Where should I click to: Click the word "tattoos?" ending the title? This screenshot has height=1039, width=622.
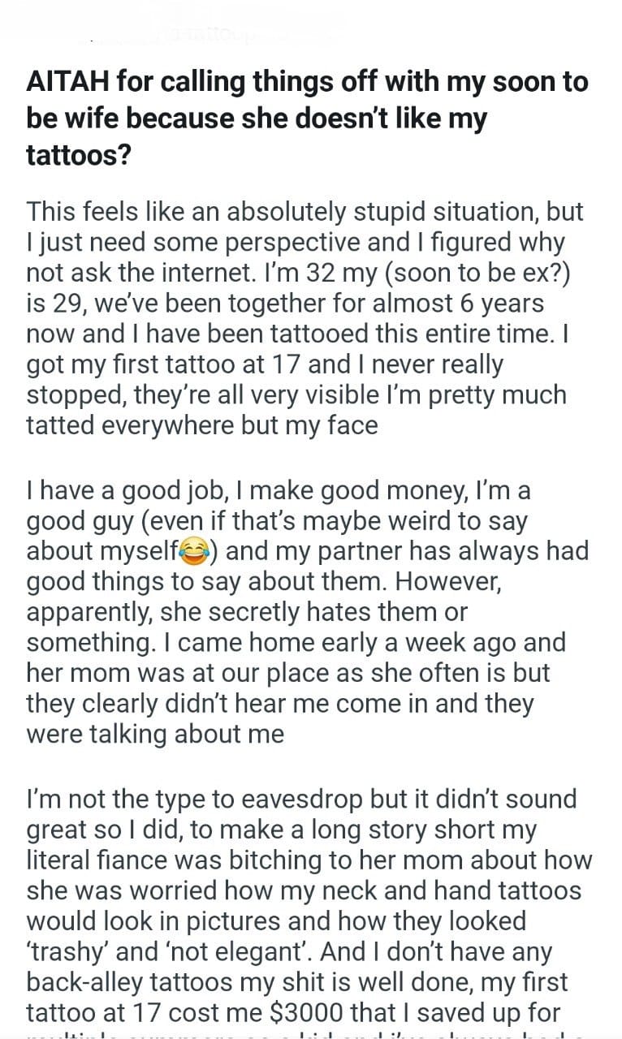tap(78, 153)
